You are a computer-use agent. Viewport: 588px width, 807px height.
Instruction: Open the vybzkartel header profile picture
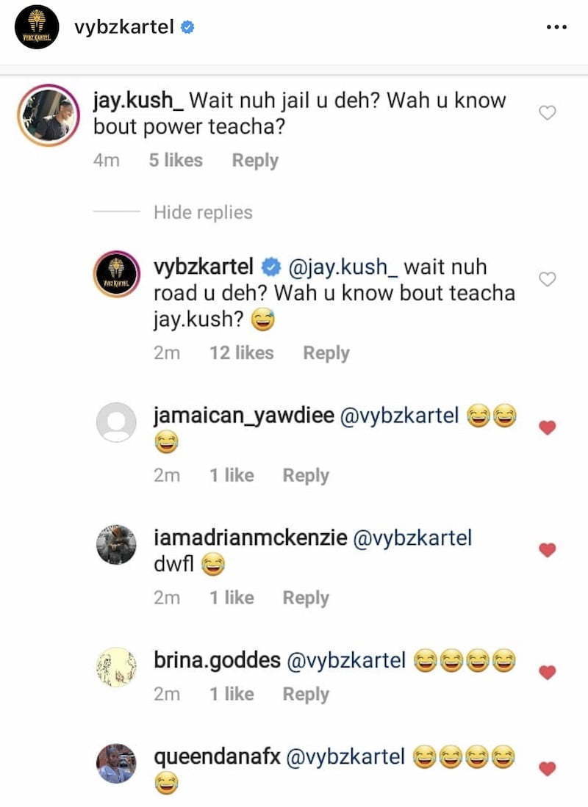[37, 28]
